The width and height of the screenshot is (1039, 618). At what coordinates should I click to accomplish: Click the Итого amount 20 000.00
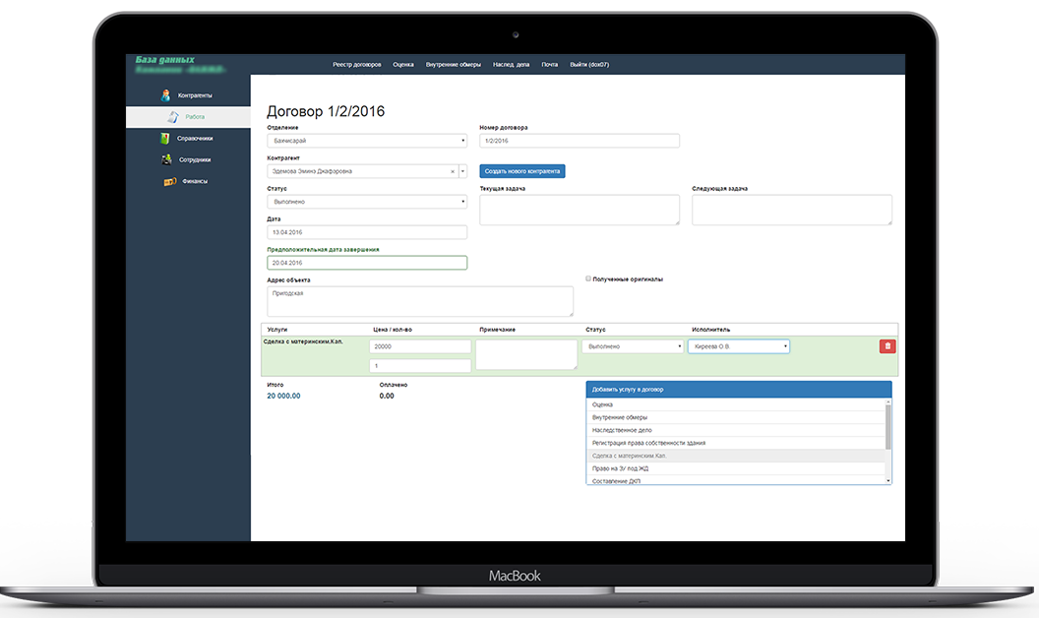(x=283, y=396)
